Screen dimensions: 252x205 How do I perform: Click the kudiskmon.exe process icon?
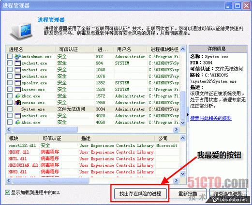point(17,57)
